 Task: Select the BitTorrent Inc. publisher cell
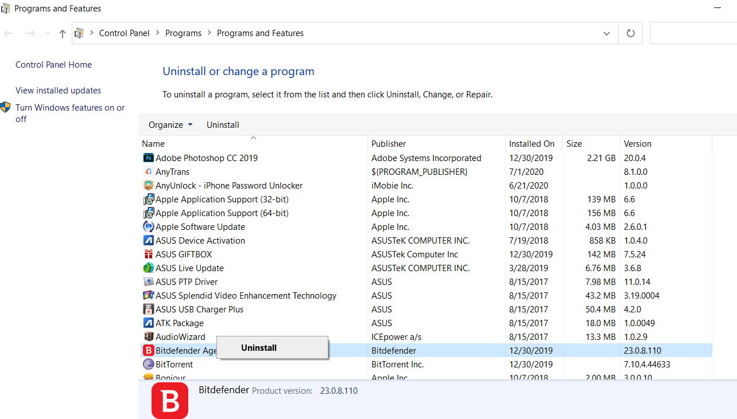pyautogui.click(x=397, y=365)
